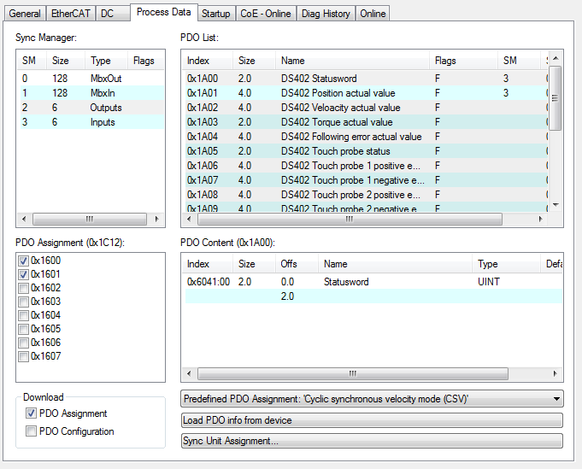Screen dimensions: 582x469
Task: Toggle Download PDO Assignment checkbox
Action: click(31, 413)
